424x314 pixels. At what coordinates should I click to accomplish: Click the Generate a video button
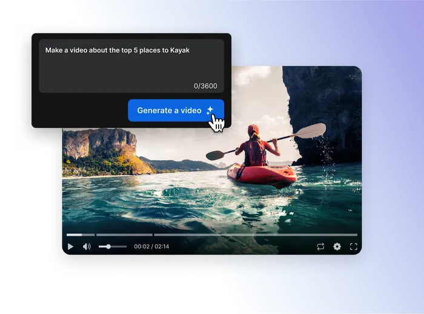(176, 110)
